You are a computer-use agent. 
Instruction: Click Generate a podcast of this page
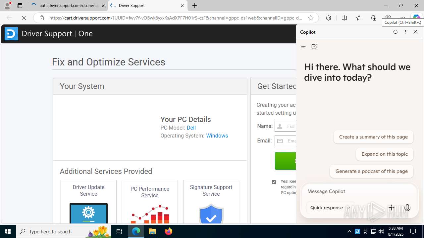point(371,171)
